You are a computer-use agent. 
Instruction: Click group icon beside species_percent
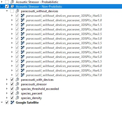point(17,93)
